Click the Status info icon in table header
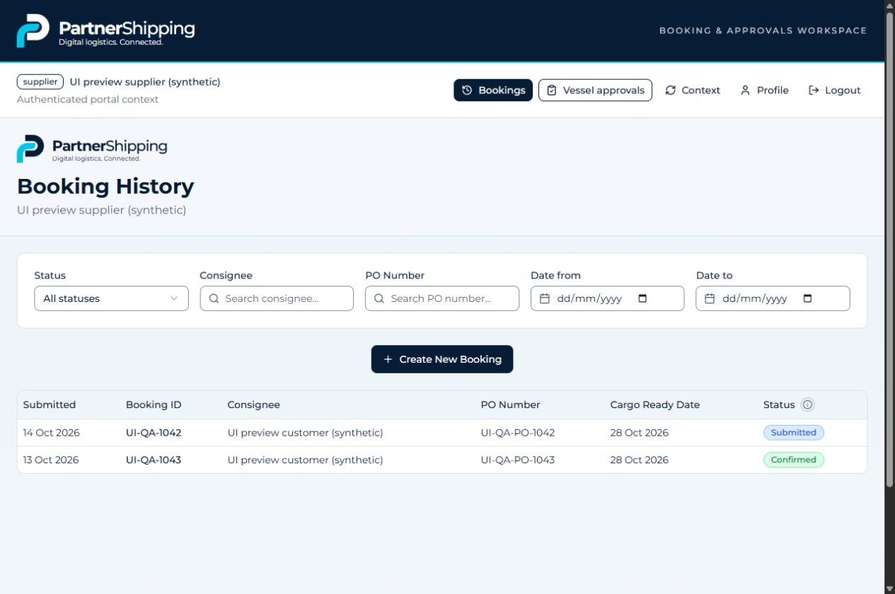The width and height of the screenshot is (895, 594). point(807,405)
